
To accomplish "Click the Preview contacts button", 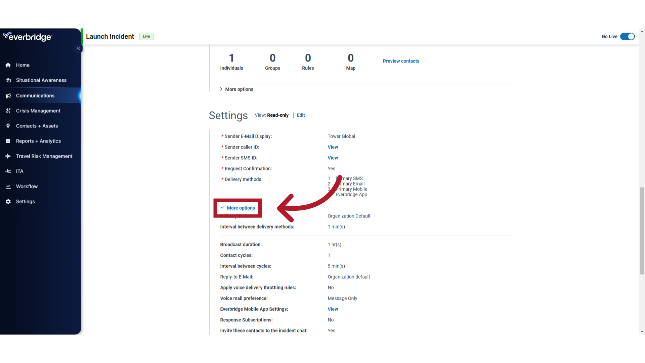I will (x=401, y=61).
